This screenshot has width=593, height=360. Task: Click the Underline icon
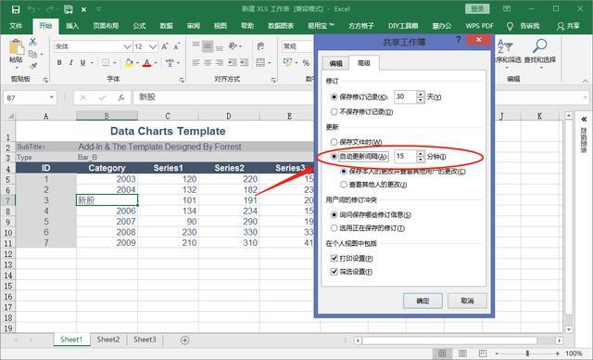[x=82, y=63]
